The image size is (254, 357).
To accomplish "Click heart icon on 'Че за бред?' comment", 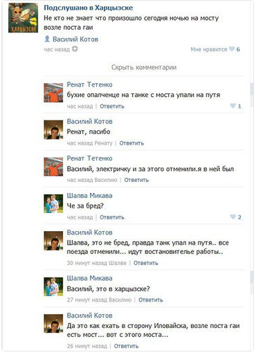I will 233,217.
